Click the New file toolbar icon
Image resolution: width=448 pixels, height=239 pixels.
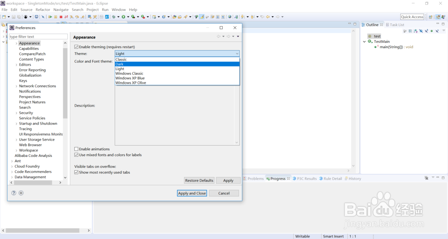[4, 17]
